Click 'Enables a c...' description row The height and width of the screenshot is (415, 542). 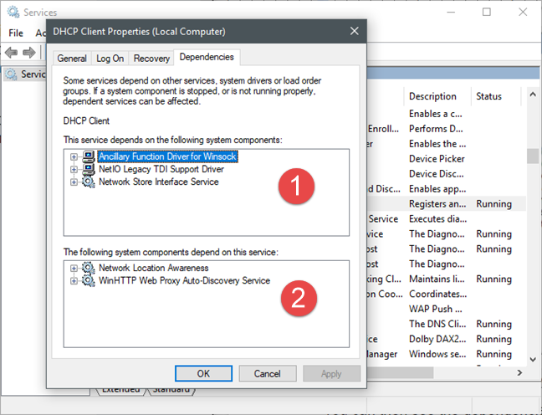pos(436,114)
